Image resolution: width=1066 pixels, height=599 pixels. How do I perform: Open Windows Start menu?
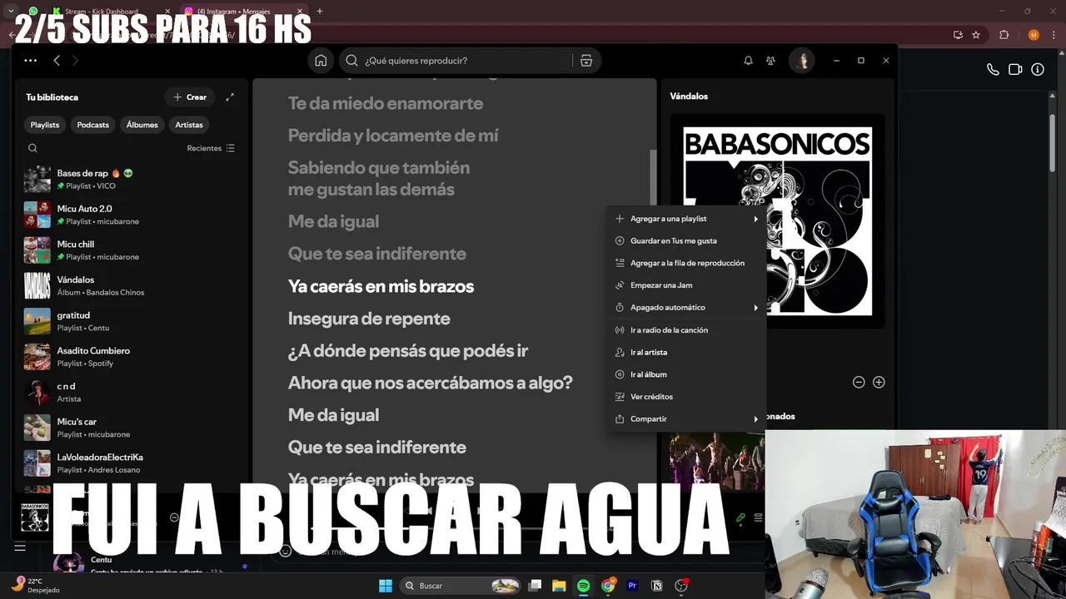[386, 586]
